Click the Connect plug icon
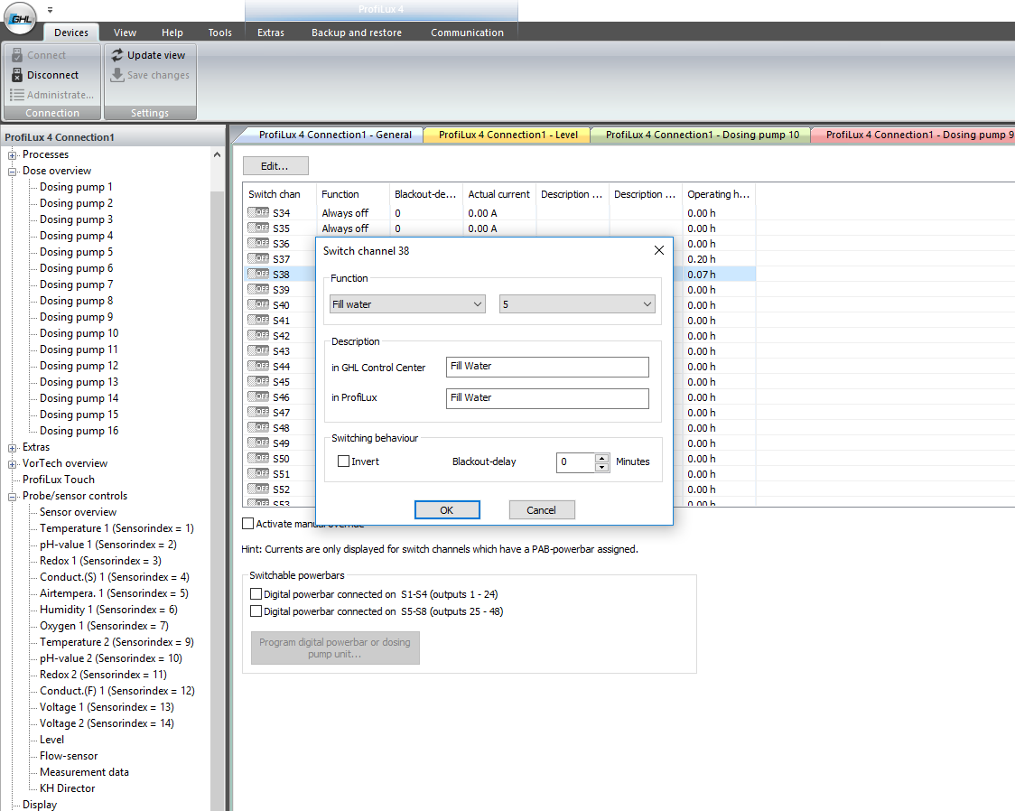The width and height of the screenshot is (1015, 811). click(17, 55)
